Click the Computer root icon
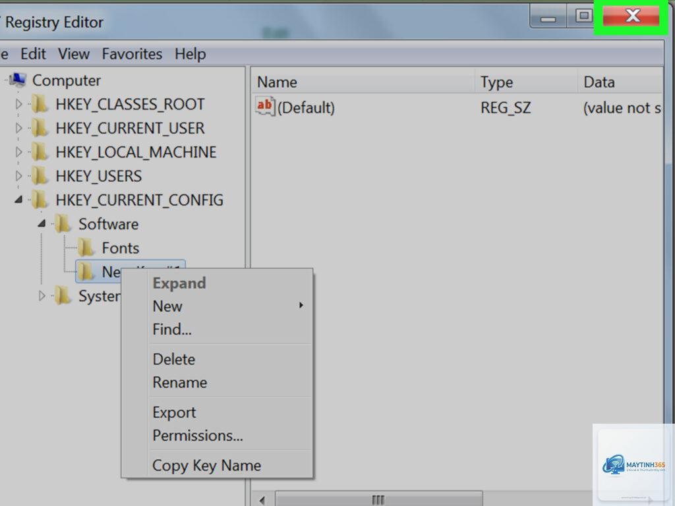The image size is (675, 506). click(17, 80)
